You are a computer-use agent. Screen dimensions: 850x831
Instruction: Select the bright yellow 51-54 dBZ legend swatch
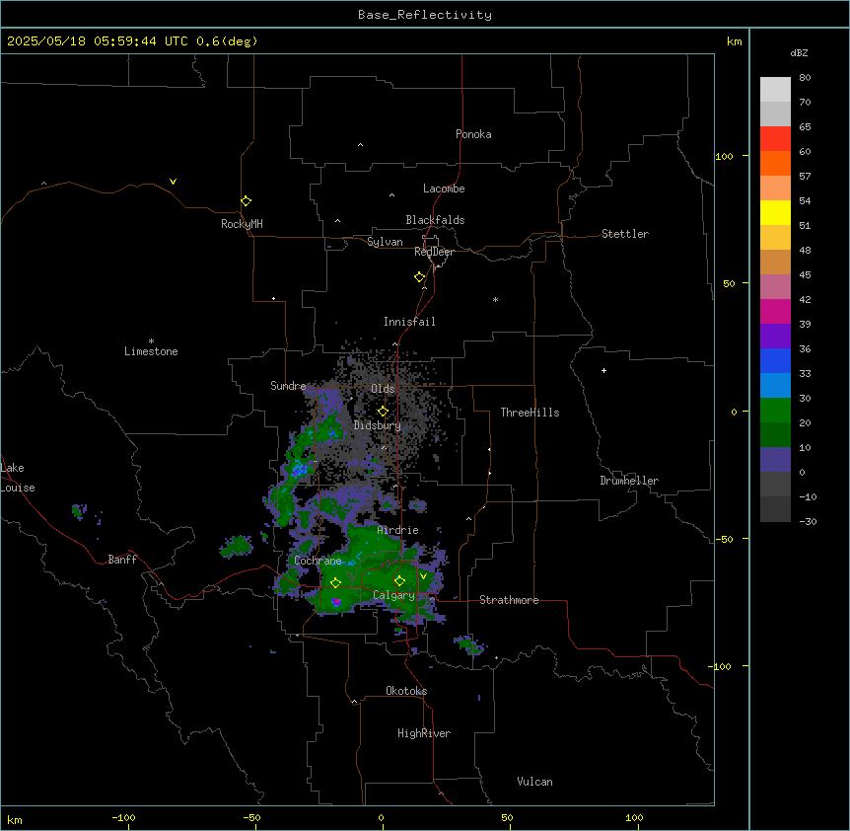[x=775, y=212]
